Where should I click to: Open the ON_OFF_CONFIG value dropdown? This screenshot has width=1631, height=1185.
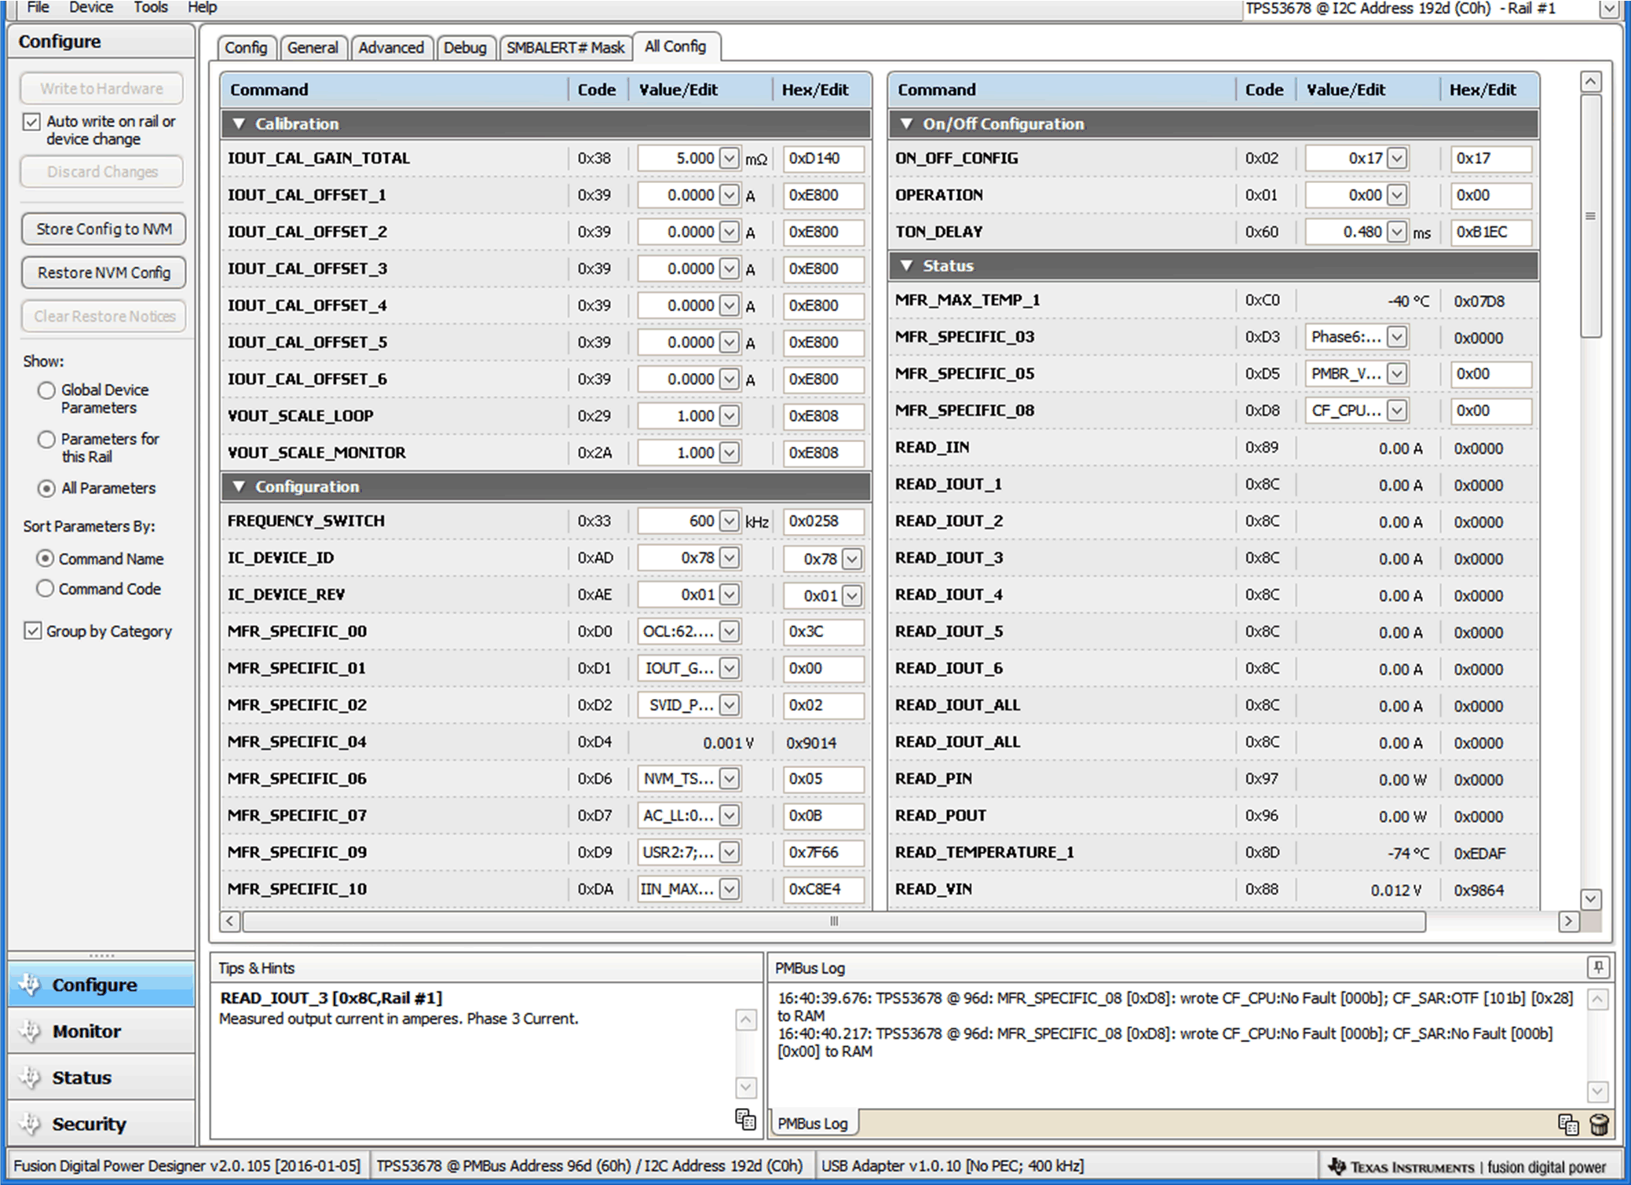1397,158
